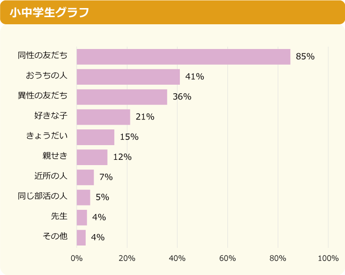Select the 近所の人 7% bar
The height and width of the screenshot is (275, 345).
pos(85,177)
